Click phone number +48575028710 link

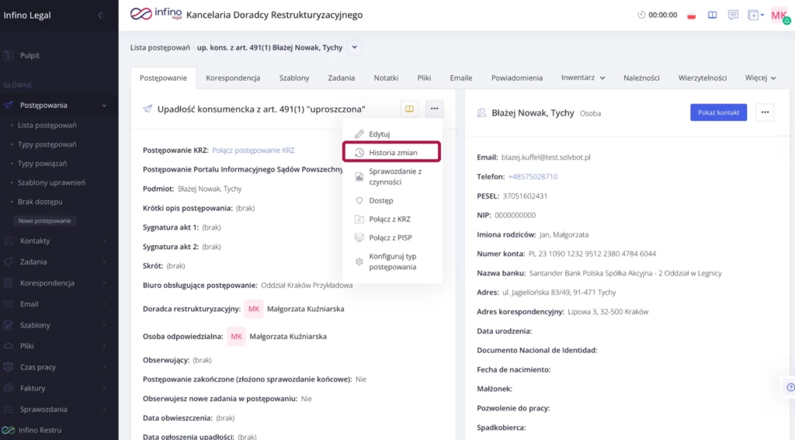tap(533, 177)
